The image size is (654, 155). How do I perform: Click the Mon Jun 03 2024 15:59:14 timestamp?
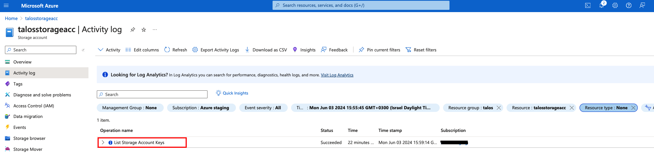(408, 143)
